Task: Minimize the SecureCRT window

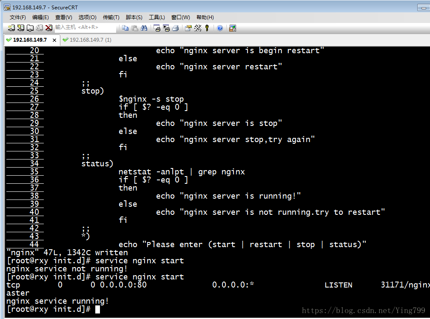Action: (x=424, y=8)
